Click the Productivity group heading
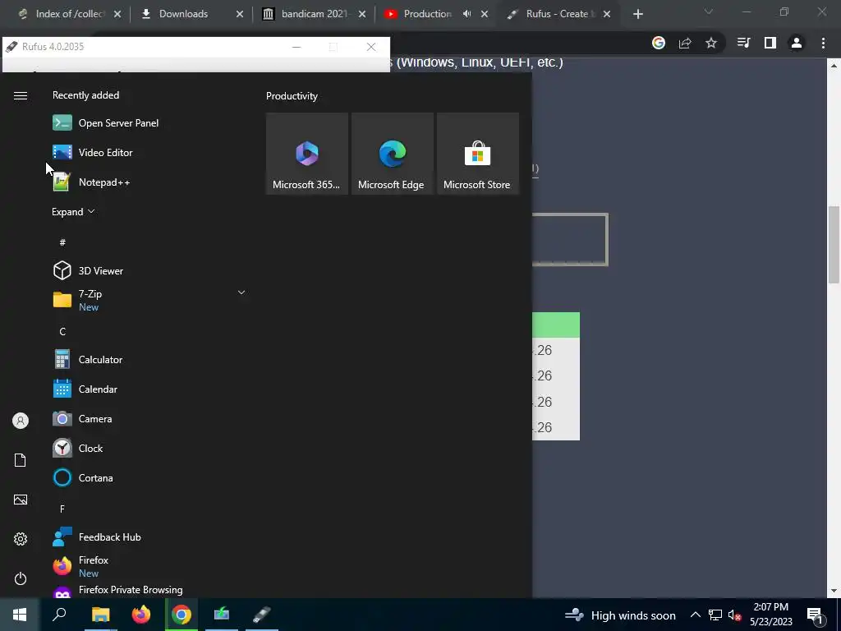This screenshot has width=841, height=631. [x=292, y=96]
